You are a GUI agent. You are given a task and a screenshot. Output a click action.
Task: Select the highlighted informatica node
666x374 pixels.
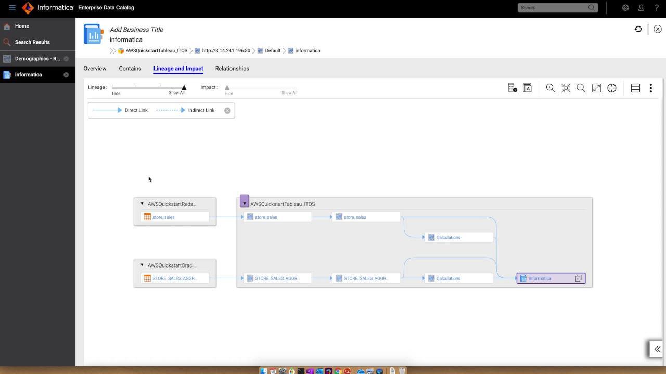click(551, 278)
